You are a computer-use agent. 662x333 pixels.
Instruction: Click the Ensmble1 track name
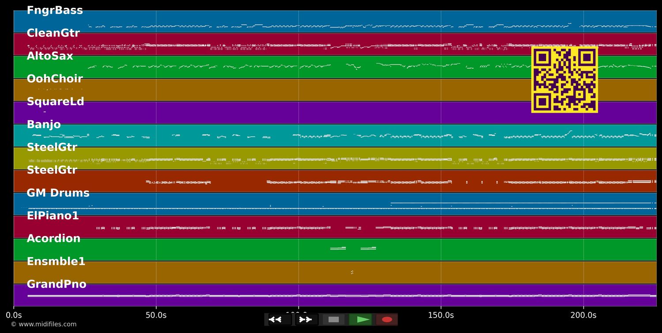(55, 261)
